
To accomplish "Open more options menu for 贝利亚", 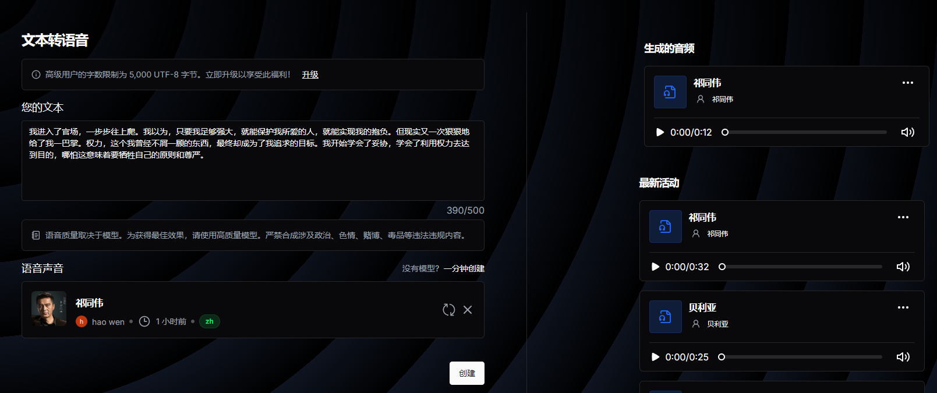I will coord(903,307).
